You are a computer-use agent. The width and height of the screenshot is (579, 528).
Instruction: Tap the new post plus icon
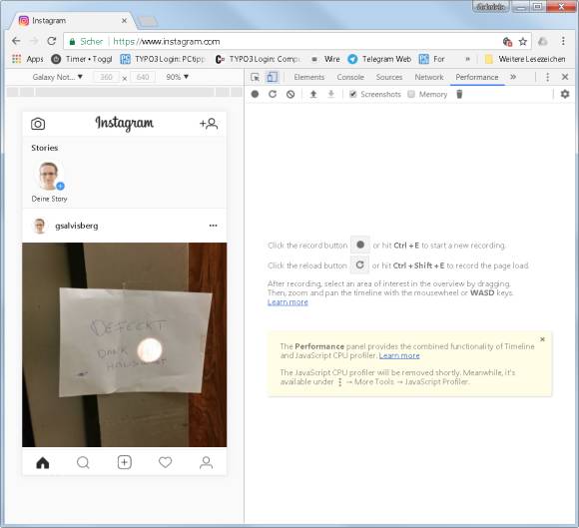pos(125,462)
